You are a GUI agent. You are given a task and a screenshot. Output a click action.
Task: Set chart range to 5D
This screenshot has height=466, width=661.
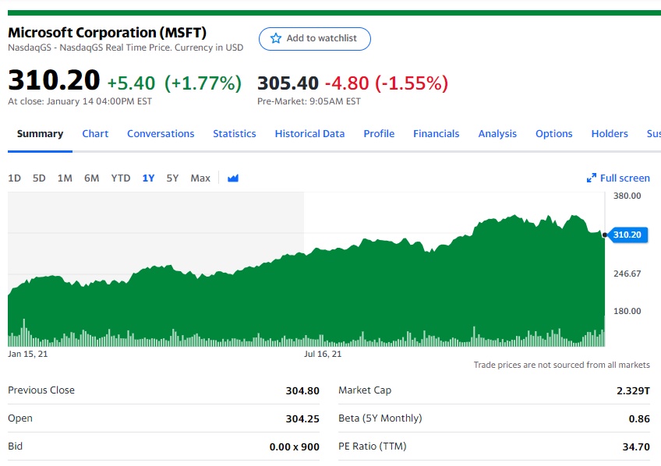39,178
